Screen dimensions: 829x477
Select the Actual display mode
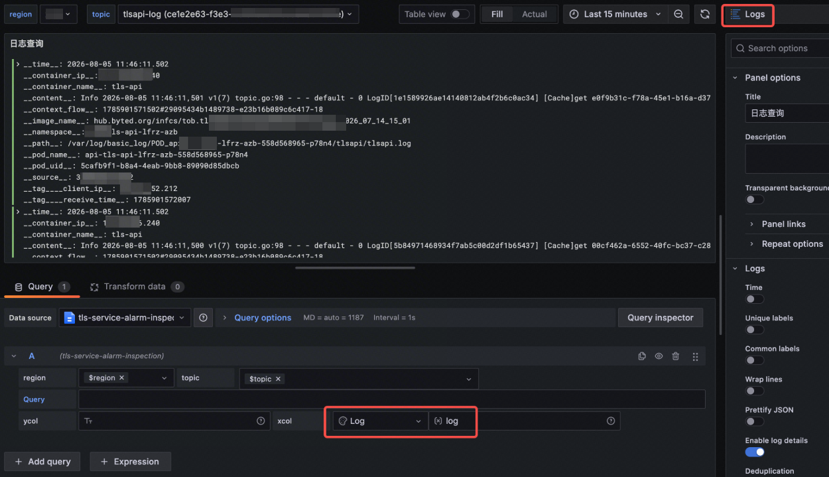coord(535,15)
